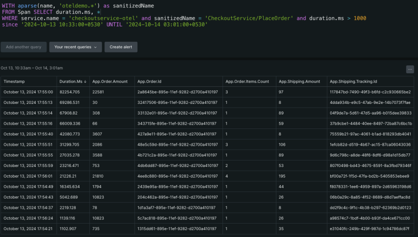Click order ID starting with 32417506
This screenshot has width=418, height=237.
pyautogui.click(x=177, y=102)
